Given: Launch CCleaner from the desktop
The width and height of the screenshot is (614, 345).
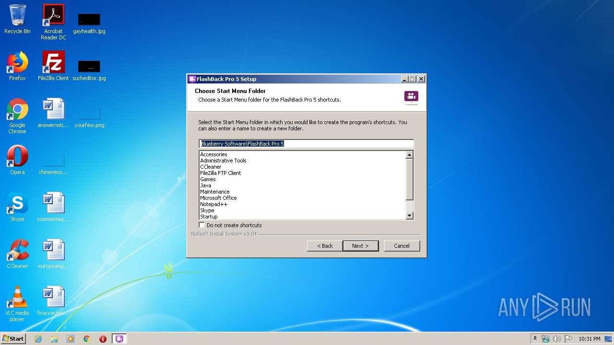Looking at the screenshot, I should [x=17, y=254].
